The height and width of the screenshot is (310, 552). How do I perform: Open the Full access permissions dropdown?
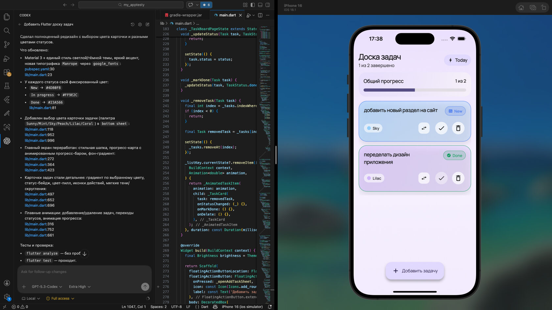tap(60, 299)
